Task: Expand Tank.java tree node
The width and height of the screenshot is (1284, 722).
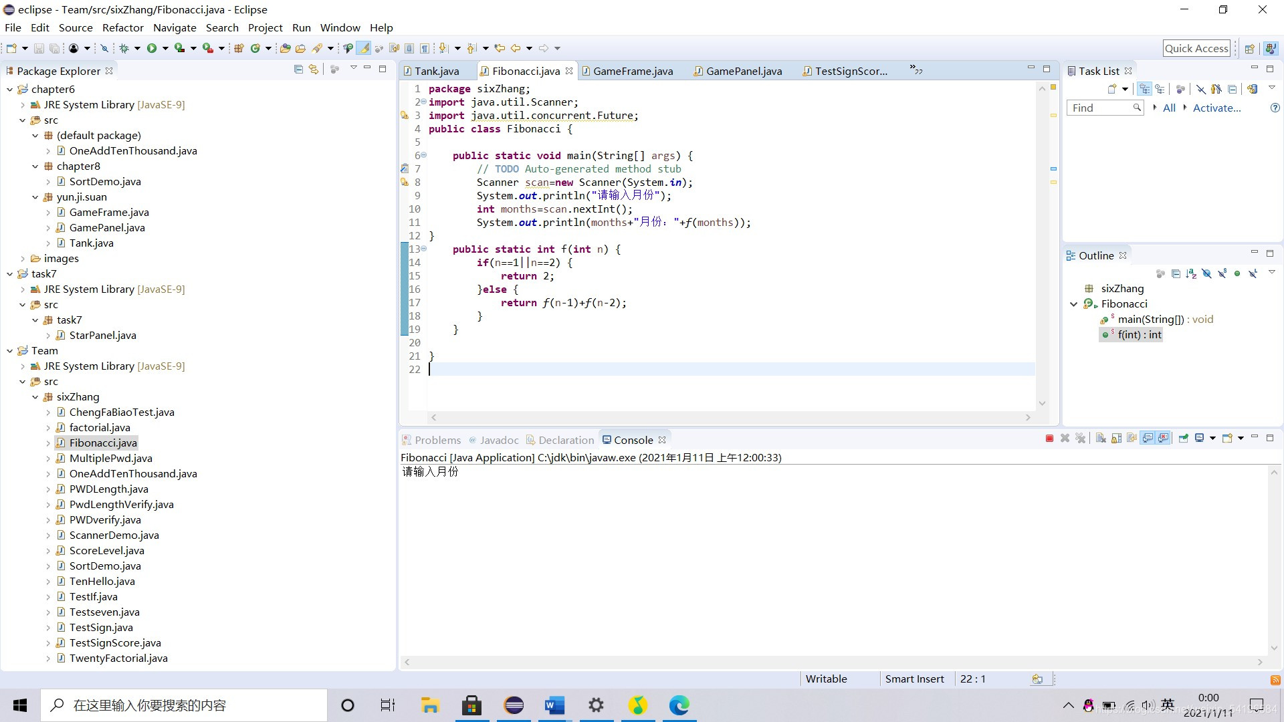Action: click(47, 243)
